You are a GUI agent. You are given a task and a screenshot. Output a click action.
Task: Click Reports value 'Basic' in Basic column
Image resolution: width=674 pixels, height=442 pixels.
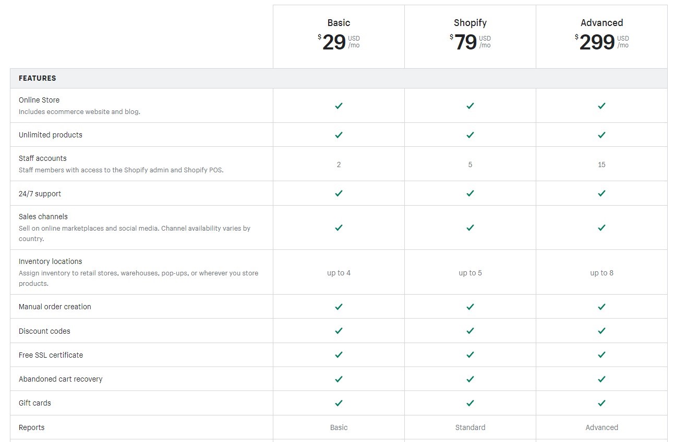coord(339,427)
